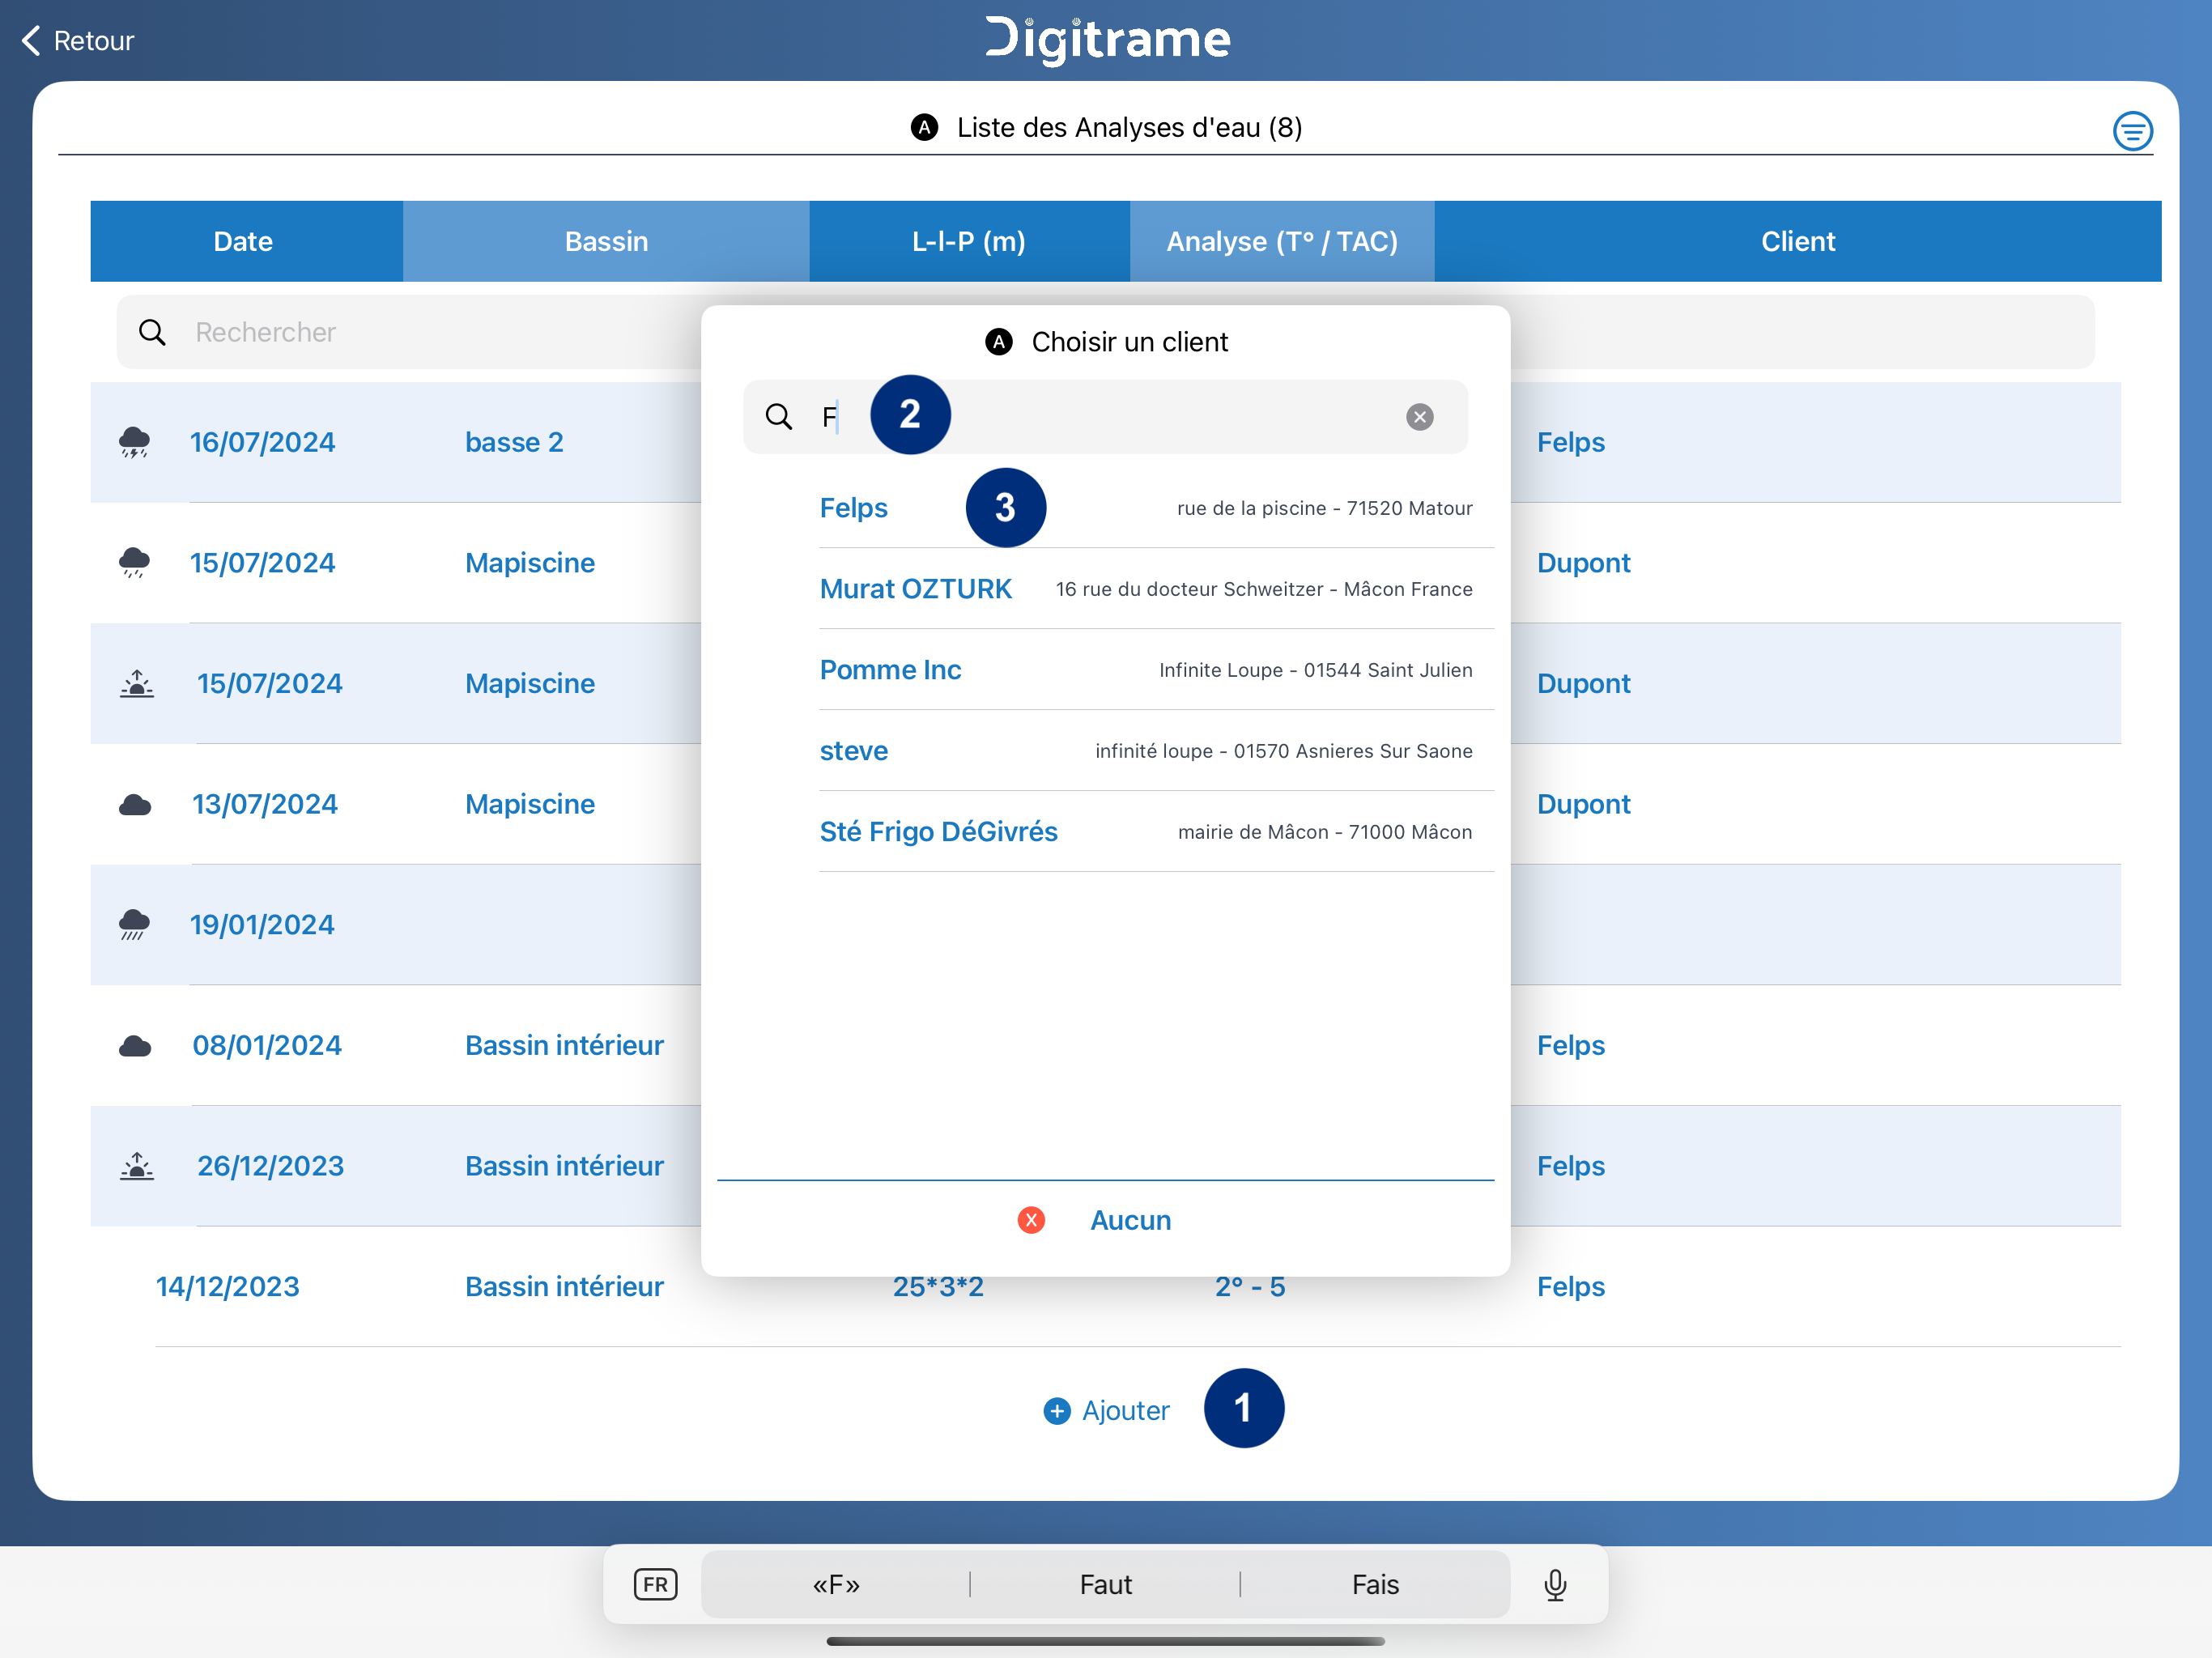Click the sunrise icon for 26/12/2023

137,1166
